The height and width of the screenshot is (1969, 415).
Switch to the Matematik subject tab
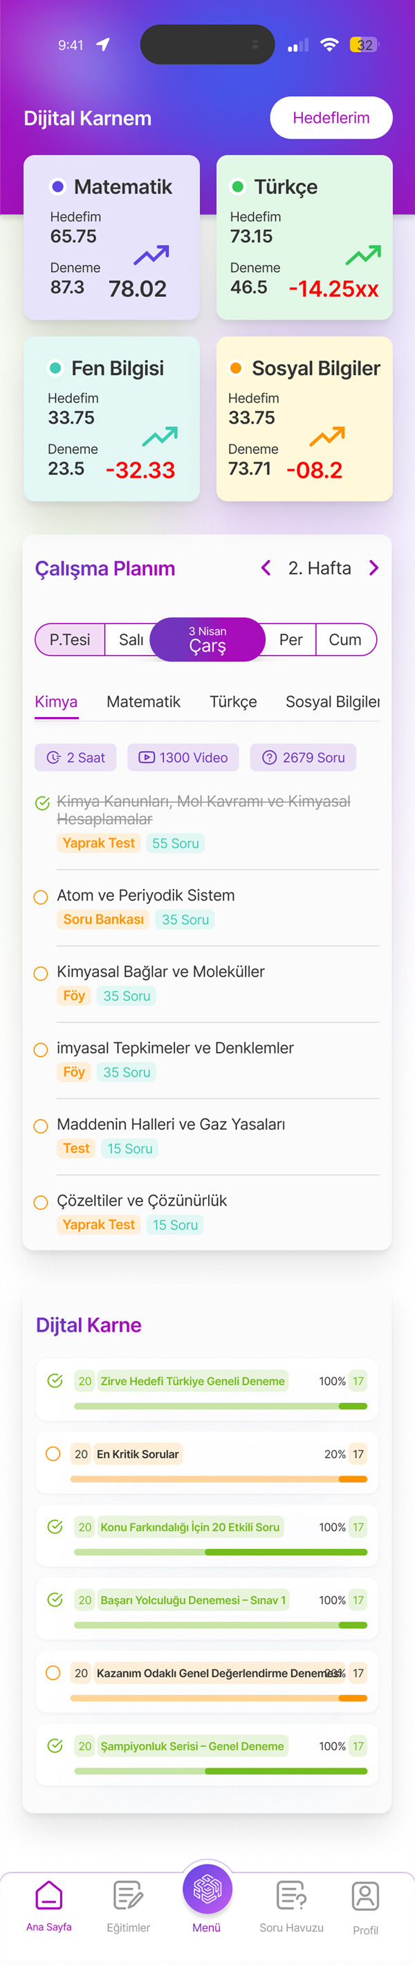[x=144, y=702]
